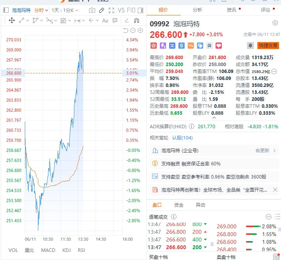281x260 pixels.
Task: Switch to the 资讯 tab
Action: [x=231, y=10]
